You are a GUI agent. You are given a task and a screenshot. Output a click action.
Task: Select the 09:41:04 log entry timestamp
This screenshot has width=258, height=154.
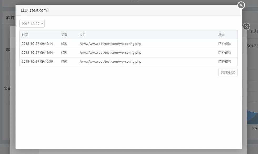coord(37,53)
